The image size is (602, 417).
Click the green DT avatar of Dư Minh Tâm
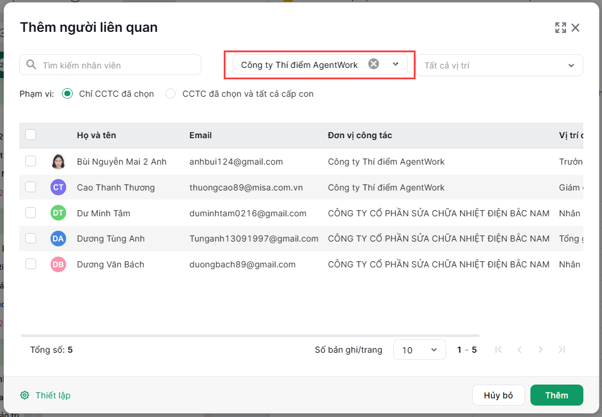[58, 213]
